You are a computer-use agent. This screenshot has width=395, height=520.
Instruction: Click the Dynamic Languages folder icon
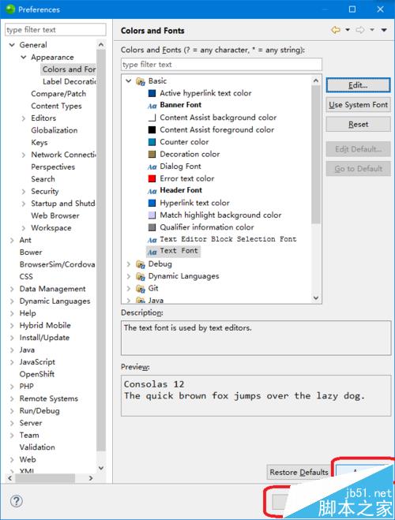(141, 276)
